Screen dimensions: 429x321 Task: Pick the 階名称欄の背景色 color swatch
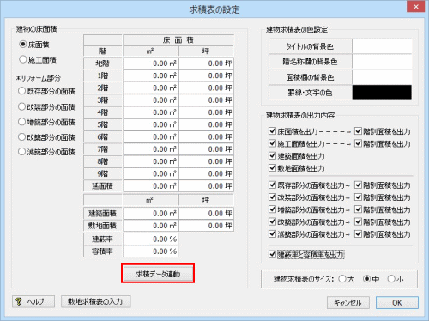pyautogui.click(x=382, y=62)
